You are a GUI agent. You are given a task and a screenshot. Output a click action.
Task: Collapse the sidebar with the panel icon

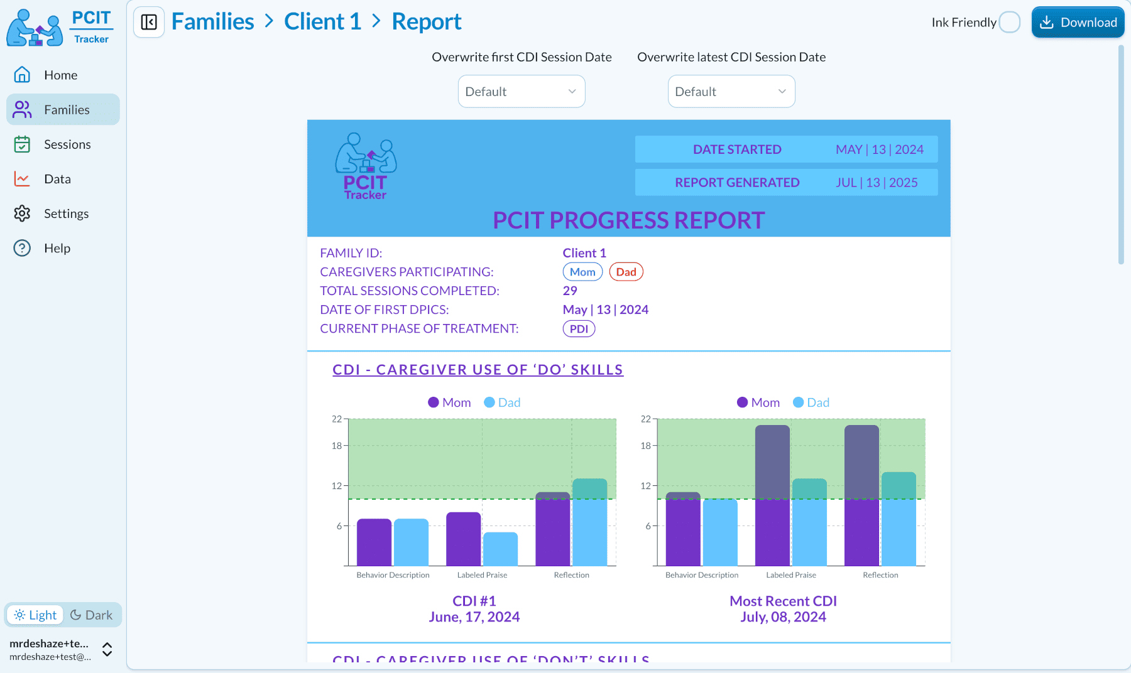[149, 23]
